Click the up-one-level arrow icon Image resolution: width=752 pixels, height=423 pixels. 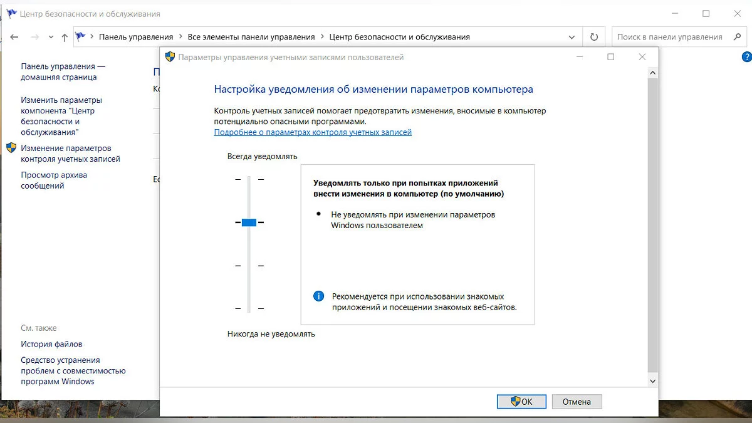tap(65, 37)
